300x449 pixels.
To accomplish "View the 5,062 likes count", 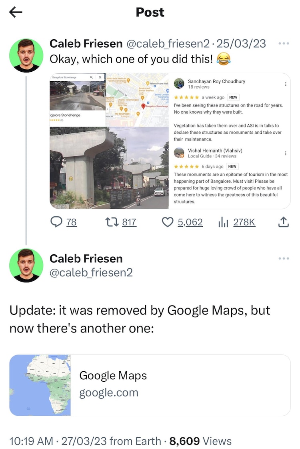I will [x=190, y=222].
